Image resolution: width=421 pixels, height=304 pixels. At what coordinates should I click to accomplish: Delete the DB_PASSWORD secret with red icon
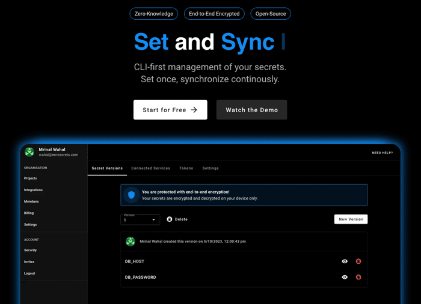coord(358,277)
